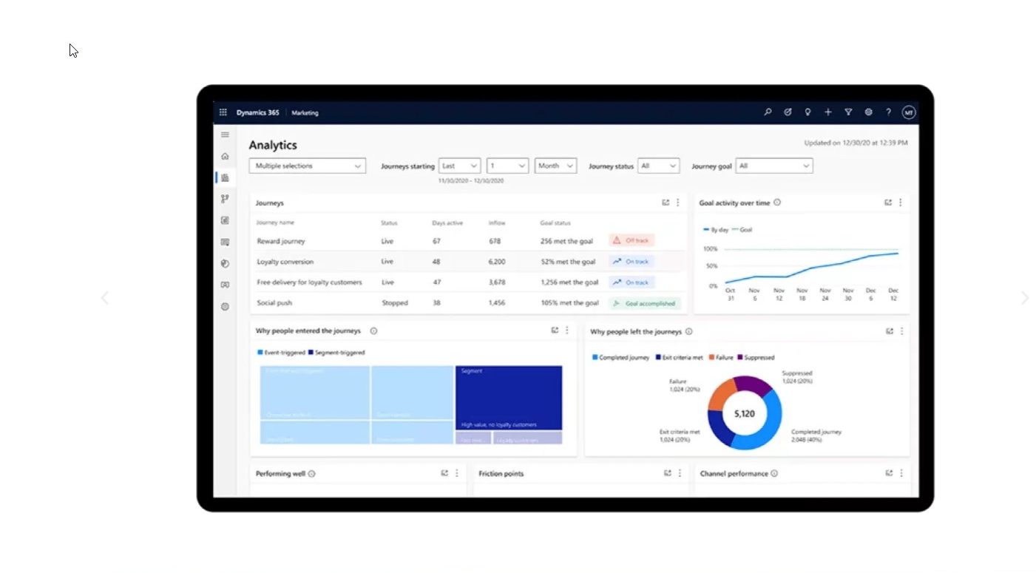The height and width of the screenshot is (573, 1036).
Task: Open the Multiple selections dropdown
Action: click(x=308, y=166)
